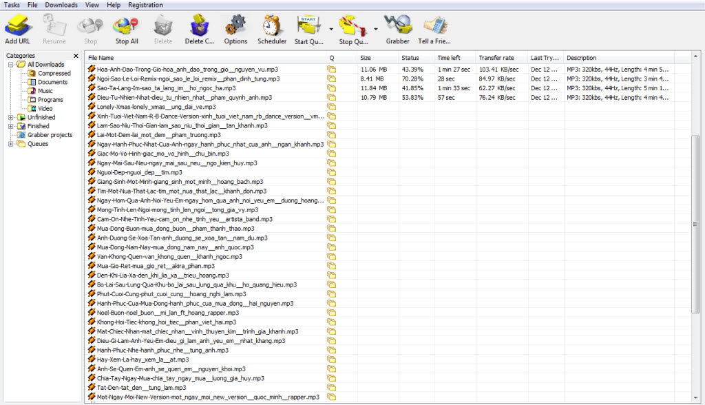Image resolution: width=705 pixels, height=405 pixels.
Task: Click the Start Queue icon
Action: click(307, 26)
